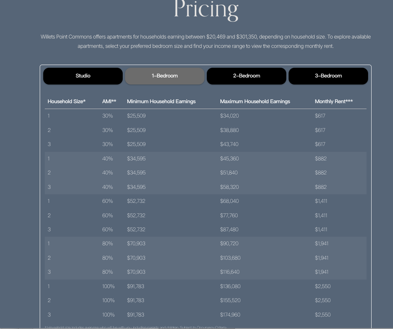Open the 2-Bedroom pricing tab
Viewport: 393px width, 329px height.
pyautogui.click(x=247, y=76)
